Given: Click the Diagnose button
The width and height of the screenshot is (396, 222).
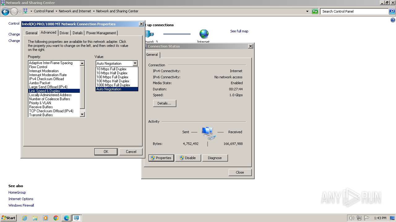Looking at the screenshot, I should coord(215,158).
